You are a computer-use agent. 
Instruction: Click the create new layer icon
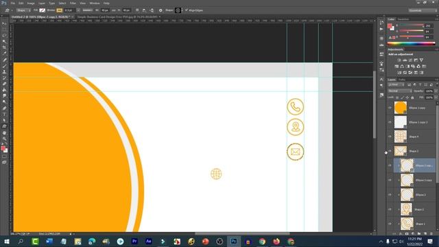[x=425, y=233]
